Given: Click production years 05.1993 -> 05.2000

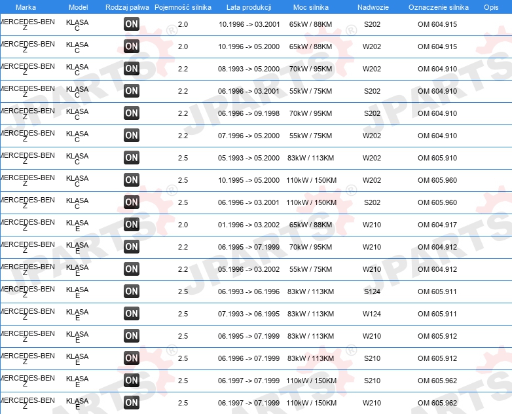Looking at the screenshot, I should [249, 158].
